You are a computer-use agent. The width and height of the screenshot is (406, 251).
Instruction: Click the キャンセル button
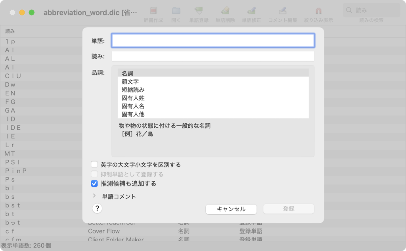tap(231, 209)
